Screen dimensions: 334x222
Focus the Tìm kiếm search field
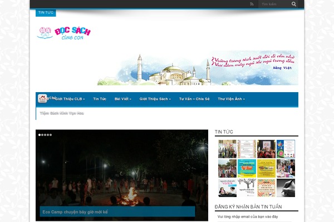coord(274,4)
